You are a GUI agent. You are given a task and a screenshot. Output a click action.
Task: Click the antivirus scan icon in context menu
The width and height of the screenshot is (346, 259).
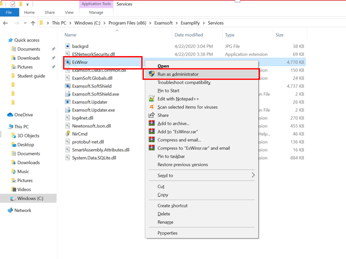coord(152,107)
